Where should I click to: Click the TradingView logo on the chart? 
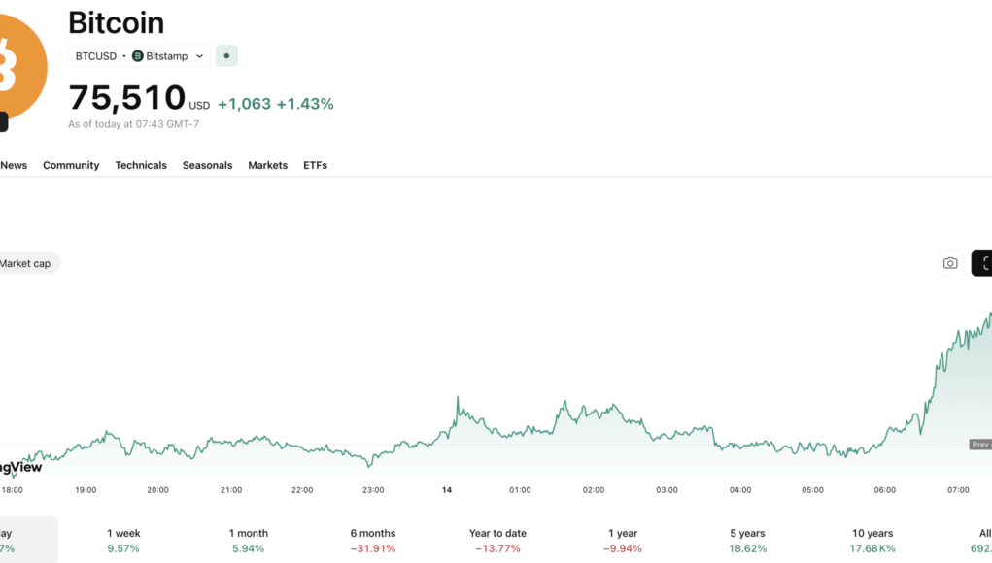[x=20, y=467]
